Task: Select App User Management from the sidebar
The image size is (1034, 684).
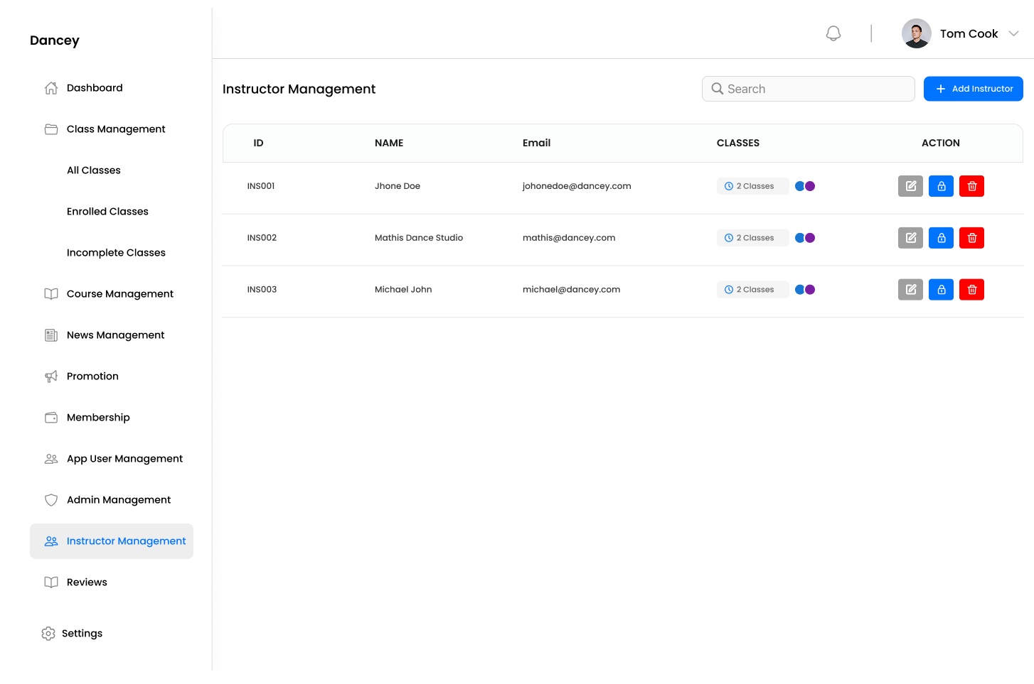Action: [x=124, y=458]
